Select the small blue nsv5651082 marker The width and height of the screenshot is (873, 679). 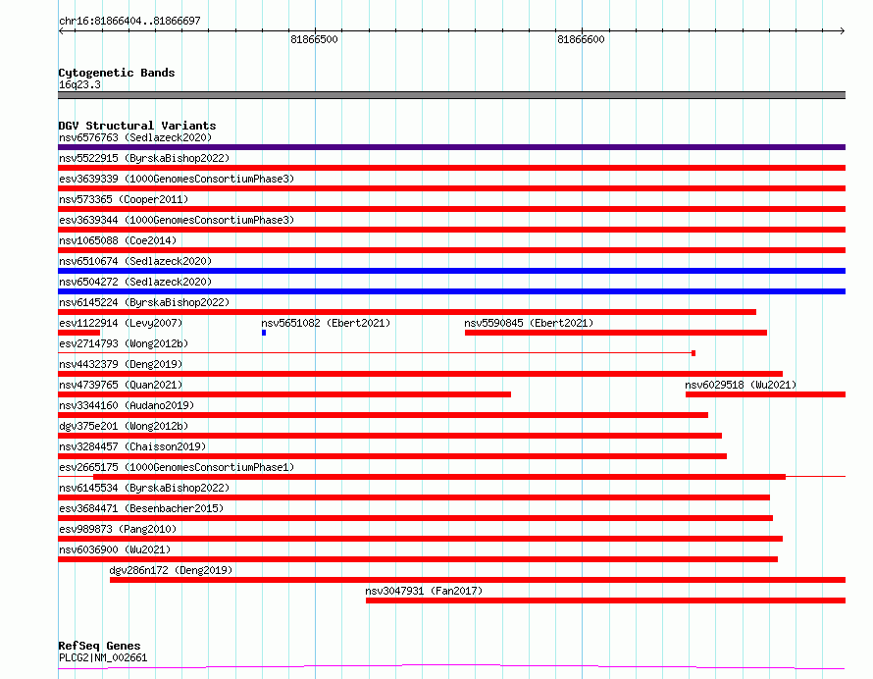(x=264, y=333)
